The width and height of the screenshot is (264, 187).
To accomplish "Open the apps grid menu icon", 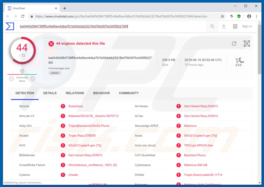I will click(235, 26).
